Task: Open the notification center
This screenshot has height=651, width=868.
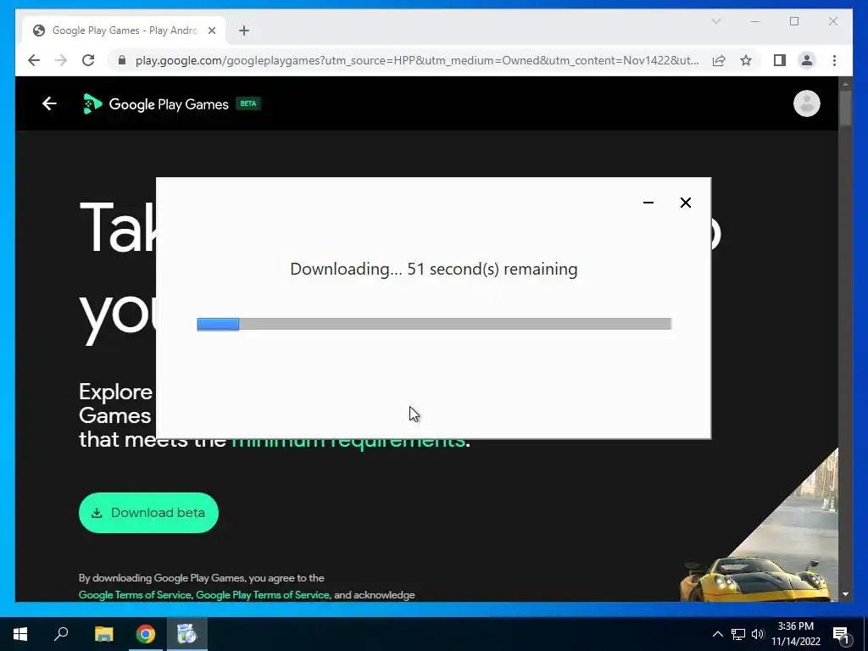Action: 841,634
